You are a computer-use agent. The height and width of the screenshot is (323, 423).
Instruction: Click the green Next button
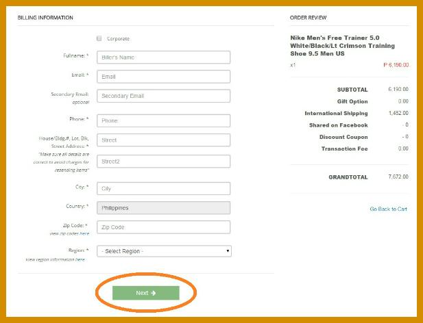click(x=145, y=293)
